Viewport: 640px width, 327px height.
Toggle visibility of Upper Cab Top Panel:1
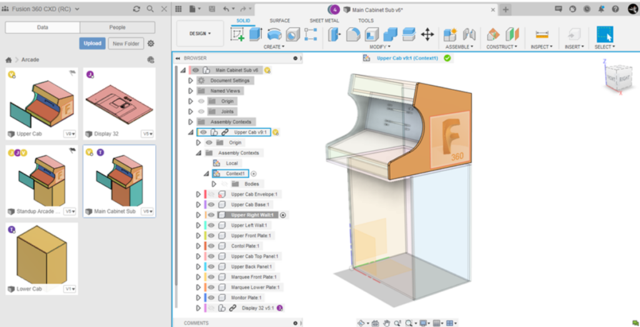[x=211, y=256]
